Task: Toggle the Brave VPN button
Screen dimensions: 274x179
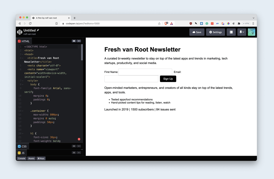Action: click(x=246, y=24)
